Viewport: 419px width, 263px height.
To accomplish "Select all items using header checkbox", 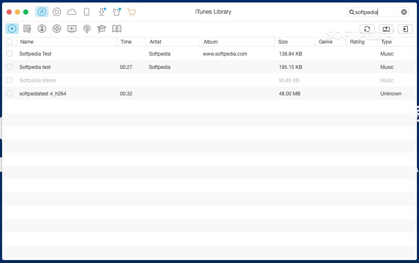I will pos(9,41).
